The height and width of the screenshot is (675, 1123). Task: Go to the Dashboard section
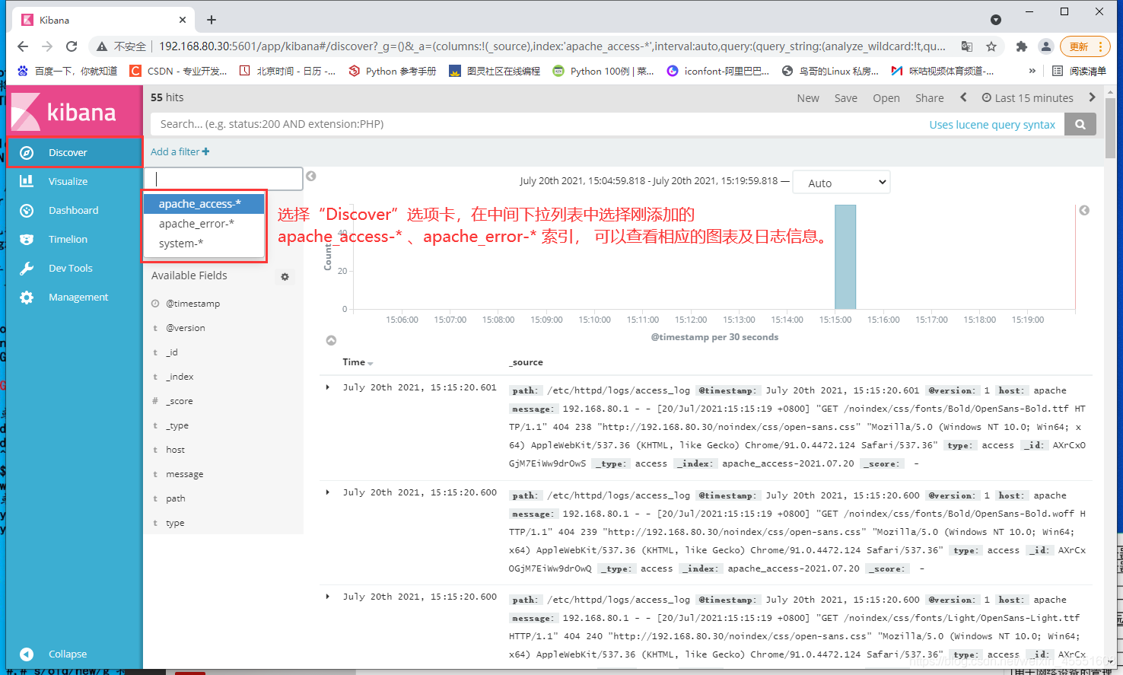click(74, 210)
